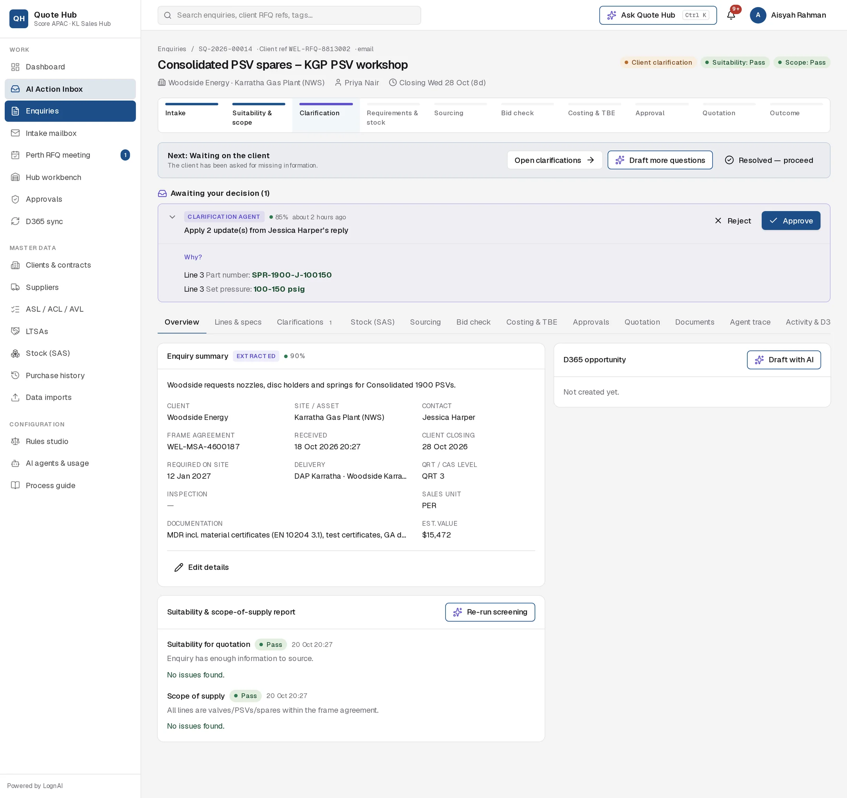
Task: Open the Clarifications tab
Action: [305, 322]
